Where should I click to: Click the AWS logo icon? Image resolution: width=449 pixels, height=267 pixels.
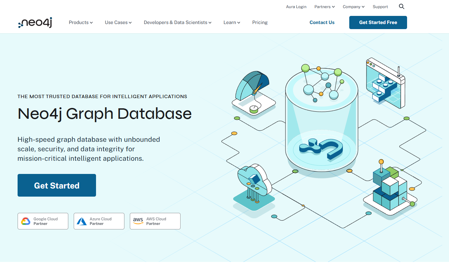138,221
